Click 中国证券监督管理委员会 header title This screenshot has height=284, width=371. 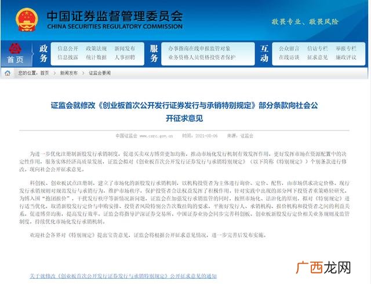(115, 16)
